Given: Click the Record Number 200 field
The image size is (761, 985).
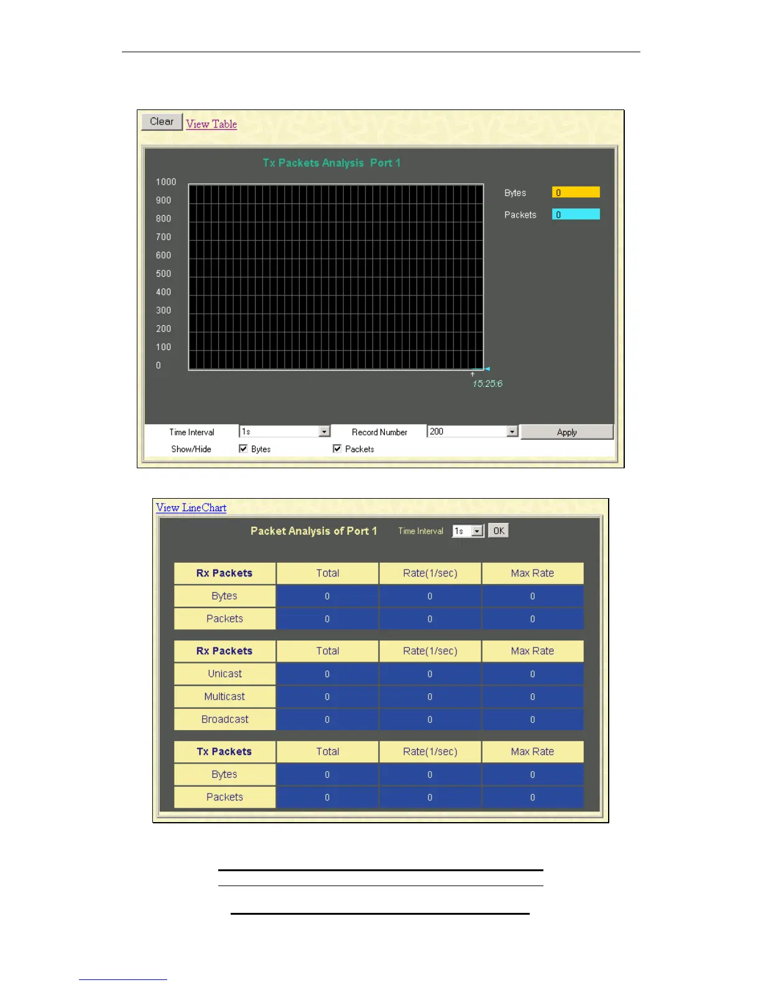Looking at the screenshot, I should tap(467, 432).
